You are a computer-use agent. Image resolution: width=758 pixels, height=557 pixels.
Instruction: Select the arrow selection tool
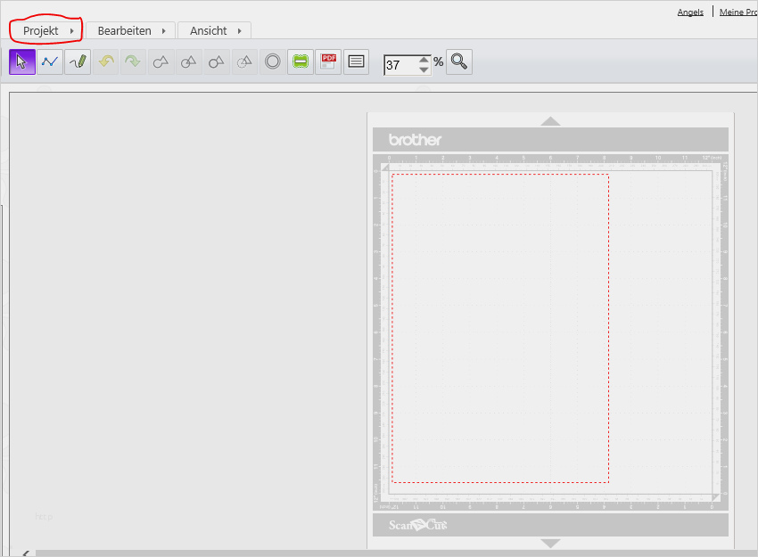coord(22,61)
